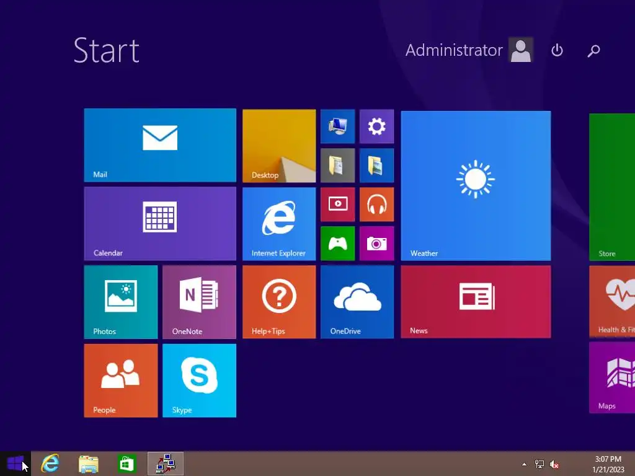Image resolution: width=635 pixels, height=476 pixels.
Task: Open the Store tile
Action: point(612,187)
